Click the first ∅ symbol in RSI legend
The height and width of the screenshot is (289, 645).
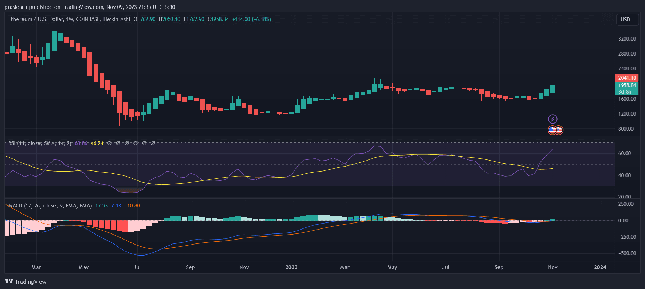click(x=110, y=143)
